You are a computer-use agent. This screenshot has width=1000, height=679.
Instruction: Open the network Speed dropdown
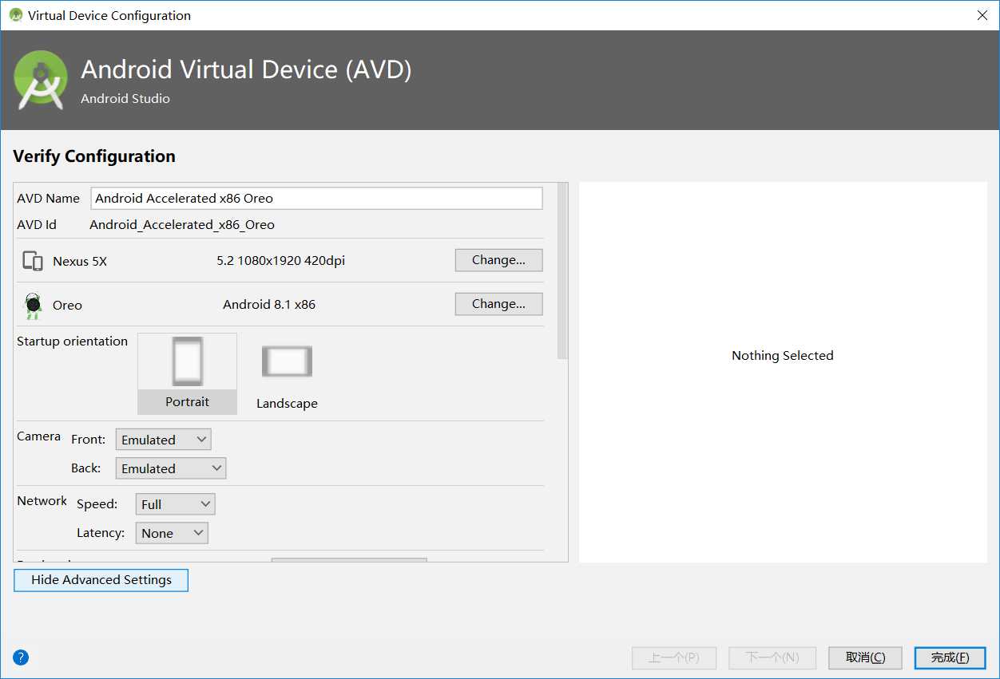point(176,504)
